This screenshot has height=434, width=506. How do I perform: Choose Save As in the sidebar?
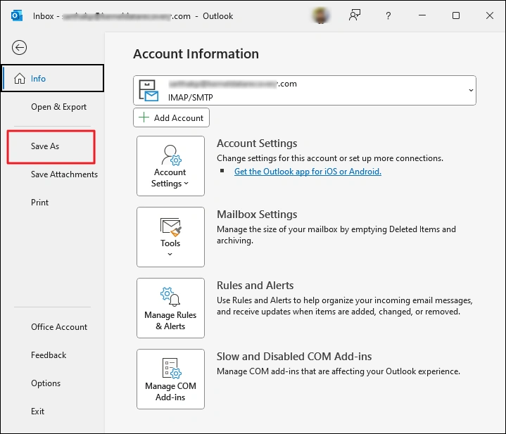pos(45,146)
